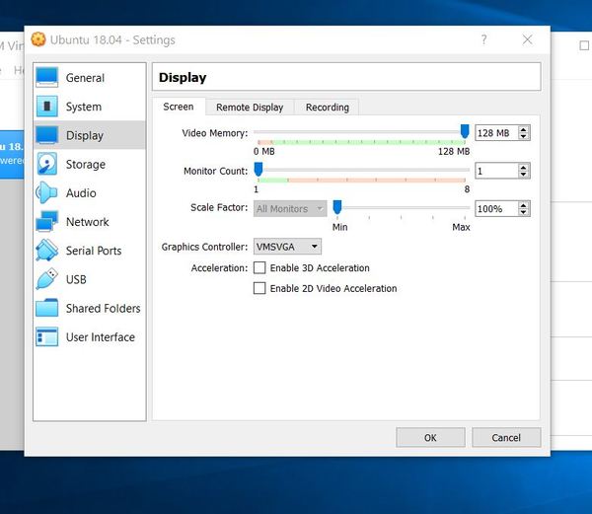
Task: Open Serial Ports settings category
Action: point(89,251)
